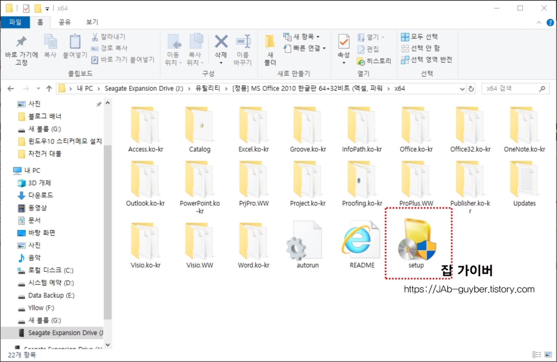This screenshot has height=362, width=557.
Task: Open the History option
Action: coord(374,61)
